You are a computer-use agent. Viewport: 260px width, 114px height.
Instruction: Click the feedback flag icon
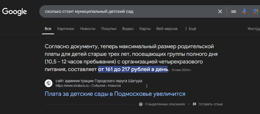[195, 104]
